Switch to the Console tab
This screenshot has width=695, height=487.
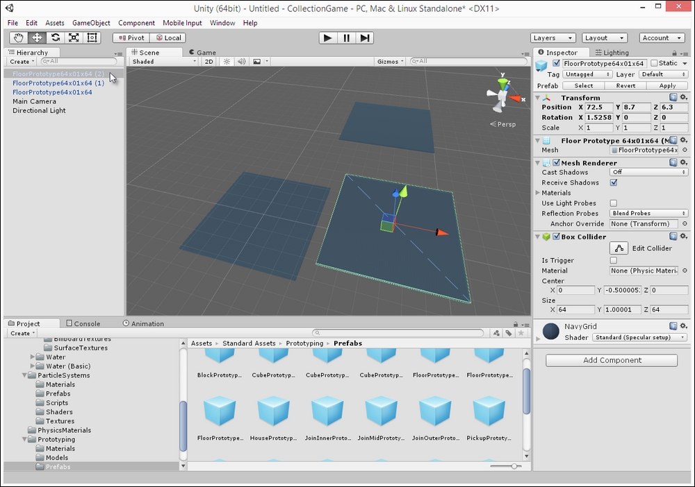(x=83, y=323)
